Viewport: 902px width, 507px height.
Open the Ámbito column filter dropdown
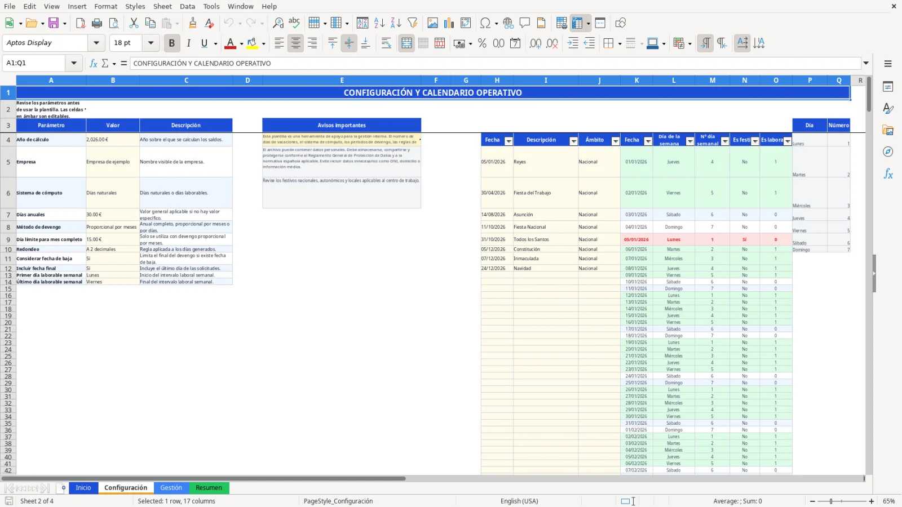[616, 141]
